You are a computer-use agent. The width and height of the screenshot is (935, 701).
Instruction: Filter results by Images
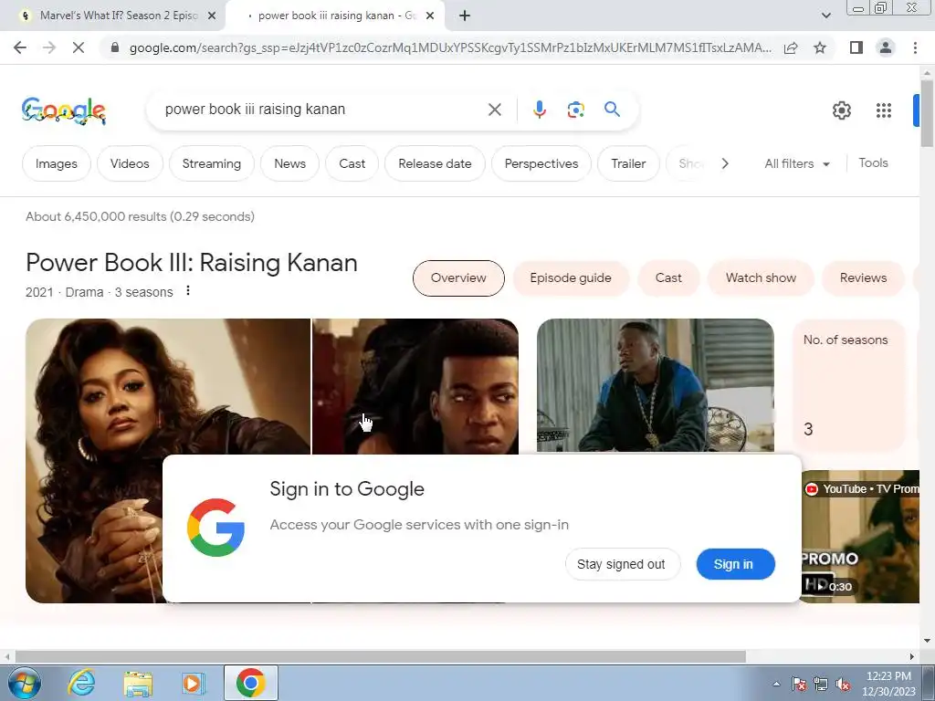(56, 164)
